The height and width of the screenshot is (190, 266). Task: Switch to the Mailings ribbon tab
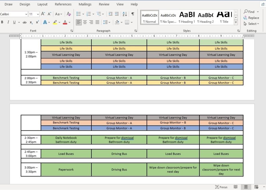pyautogui.click(x=85, y=4)
